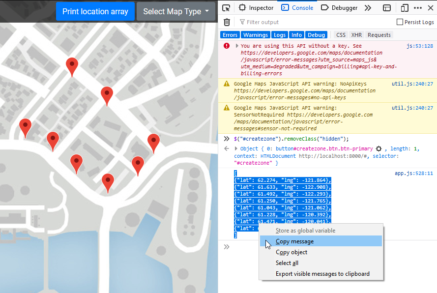Click the warning triangle beside the NoApiKeys message
Image resolution: width=437 pixels, height=293 pixels.
[226, 84]
